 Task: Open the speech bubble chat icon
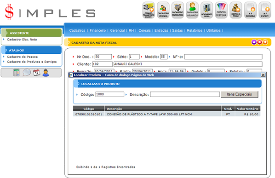(x=27, y=72)
